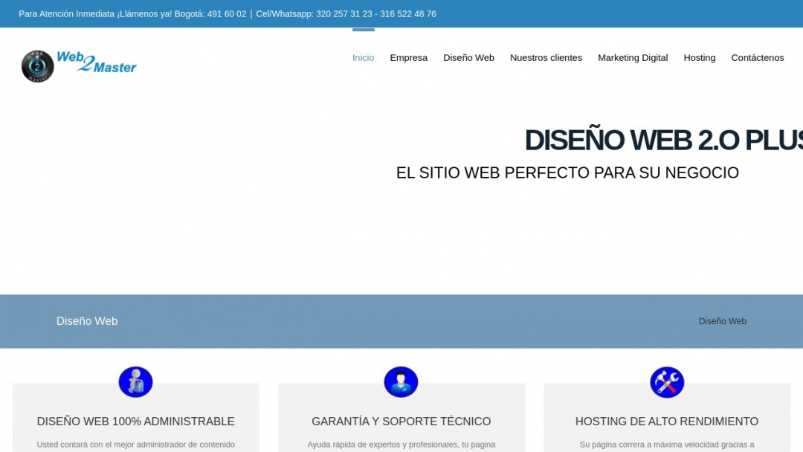This screenshot has height=452, width=803.
Task: Click the support person icon above GARANTÍA Y SOPORTE TÉCNICO
Action: click(x=401, y=381)
